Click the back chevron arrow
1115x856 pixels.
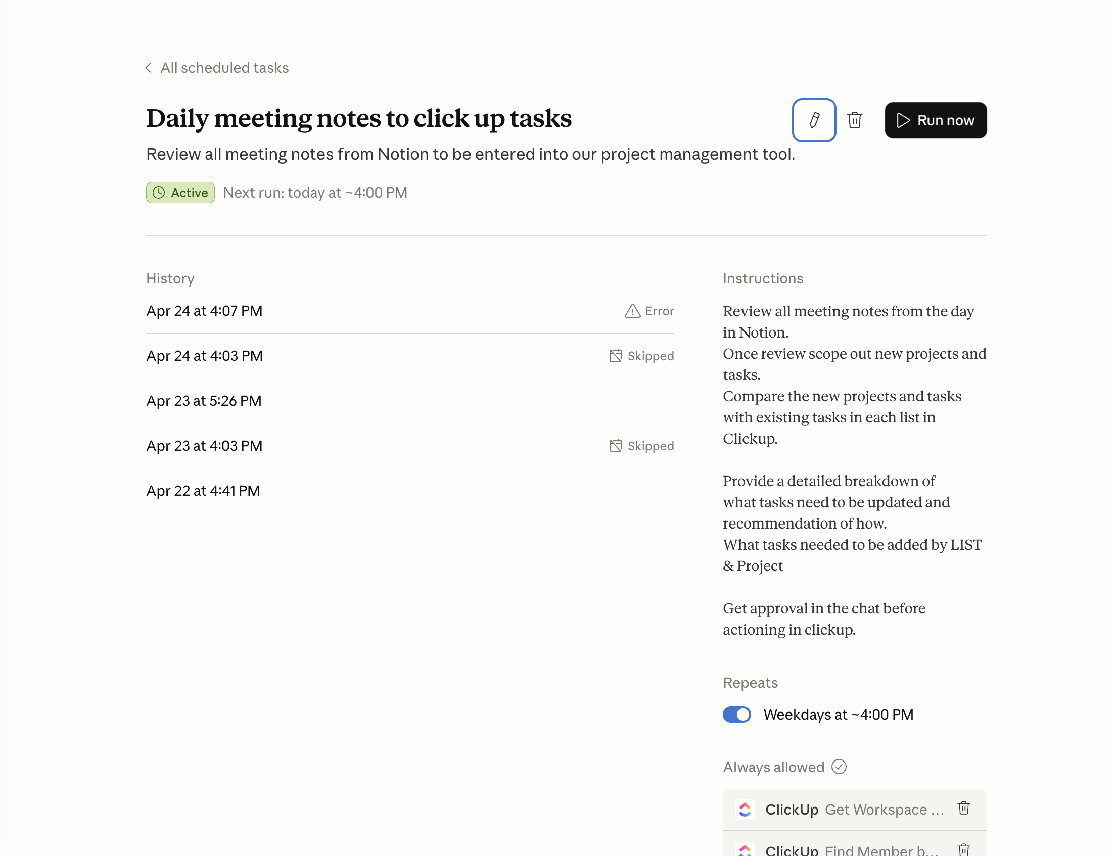click(x=148, y=68)
